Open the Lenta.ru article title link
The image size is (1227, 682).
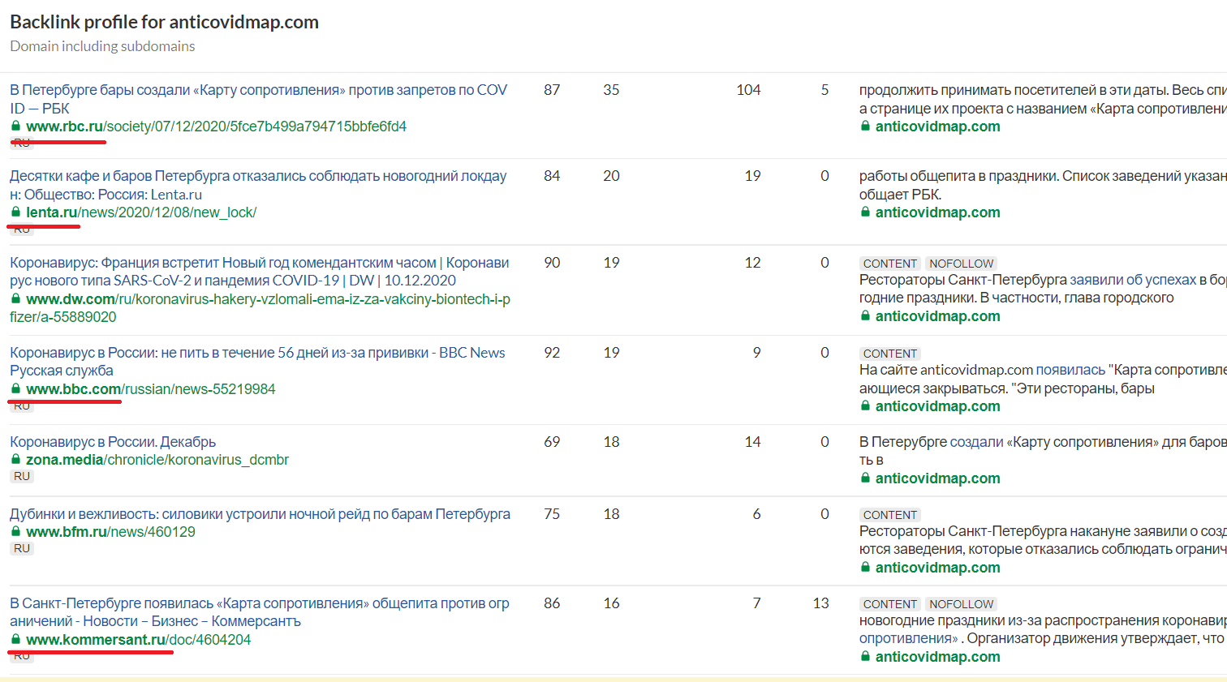pos(258,185)
